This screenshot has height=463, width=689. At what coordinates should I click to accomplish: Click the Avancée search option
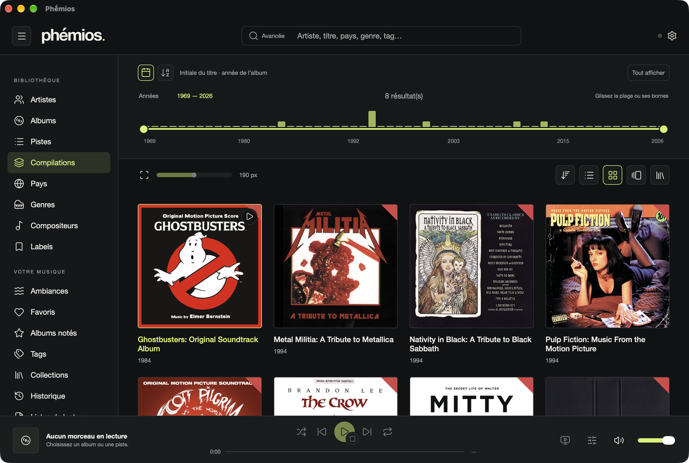click(268, 36)
